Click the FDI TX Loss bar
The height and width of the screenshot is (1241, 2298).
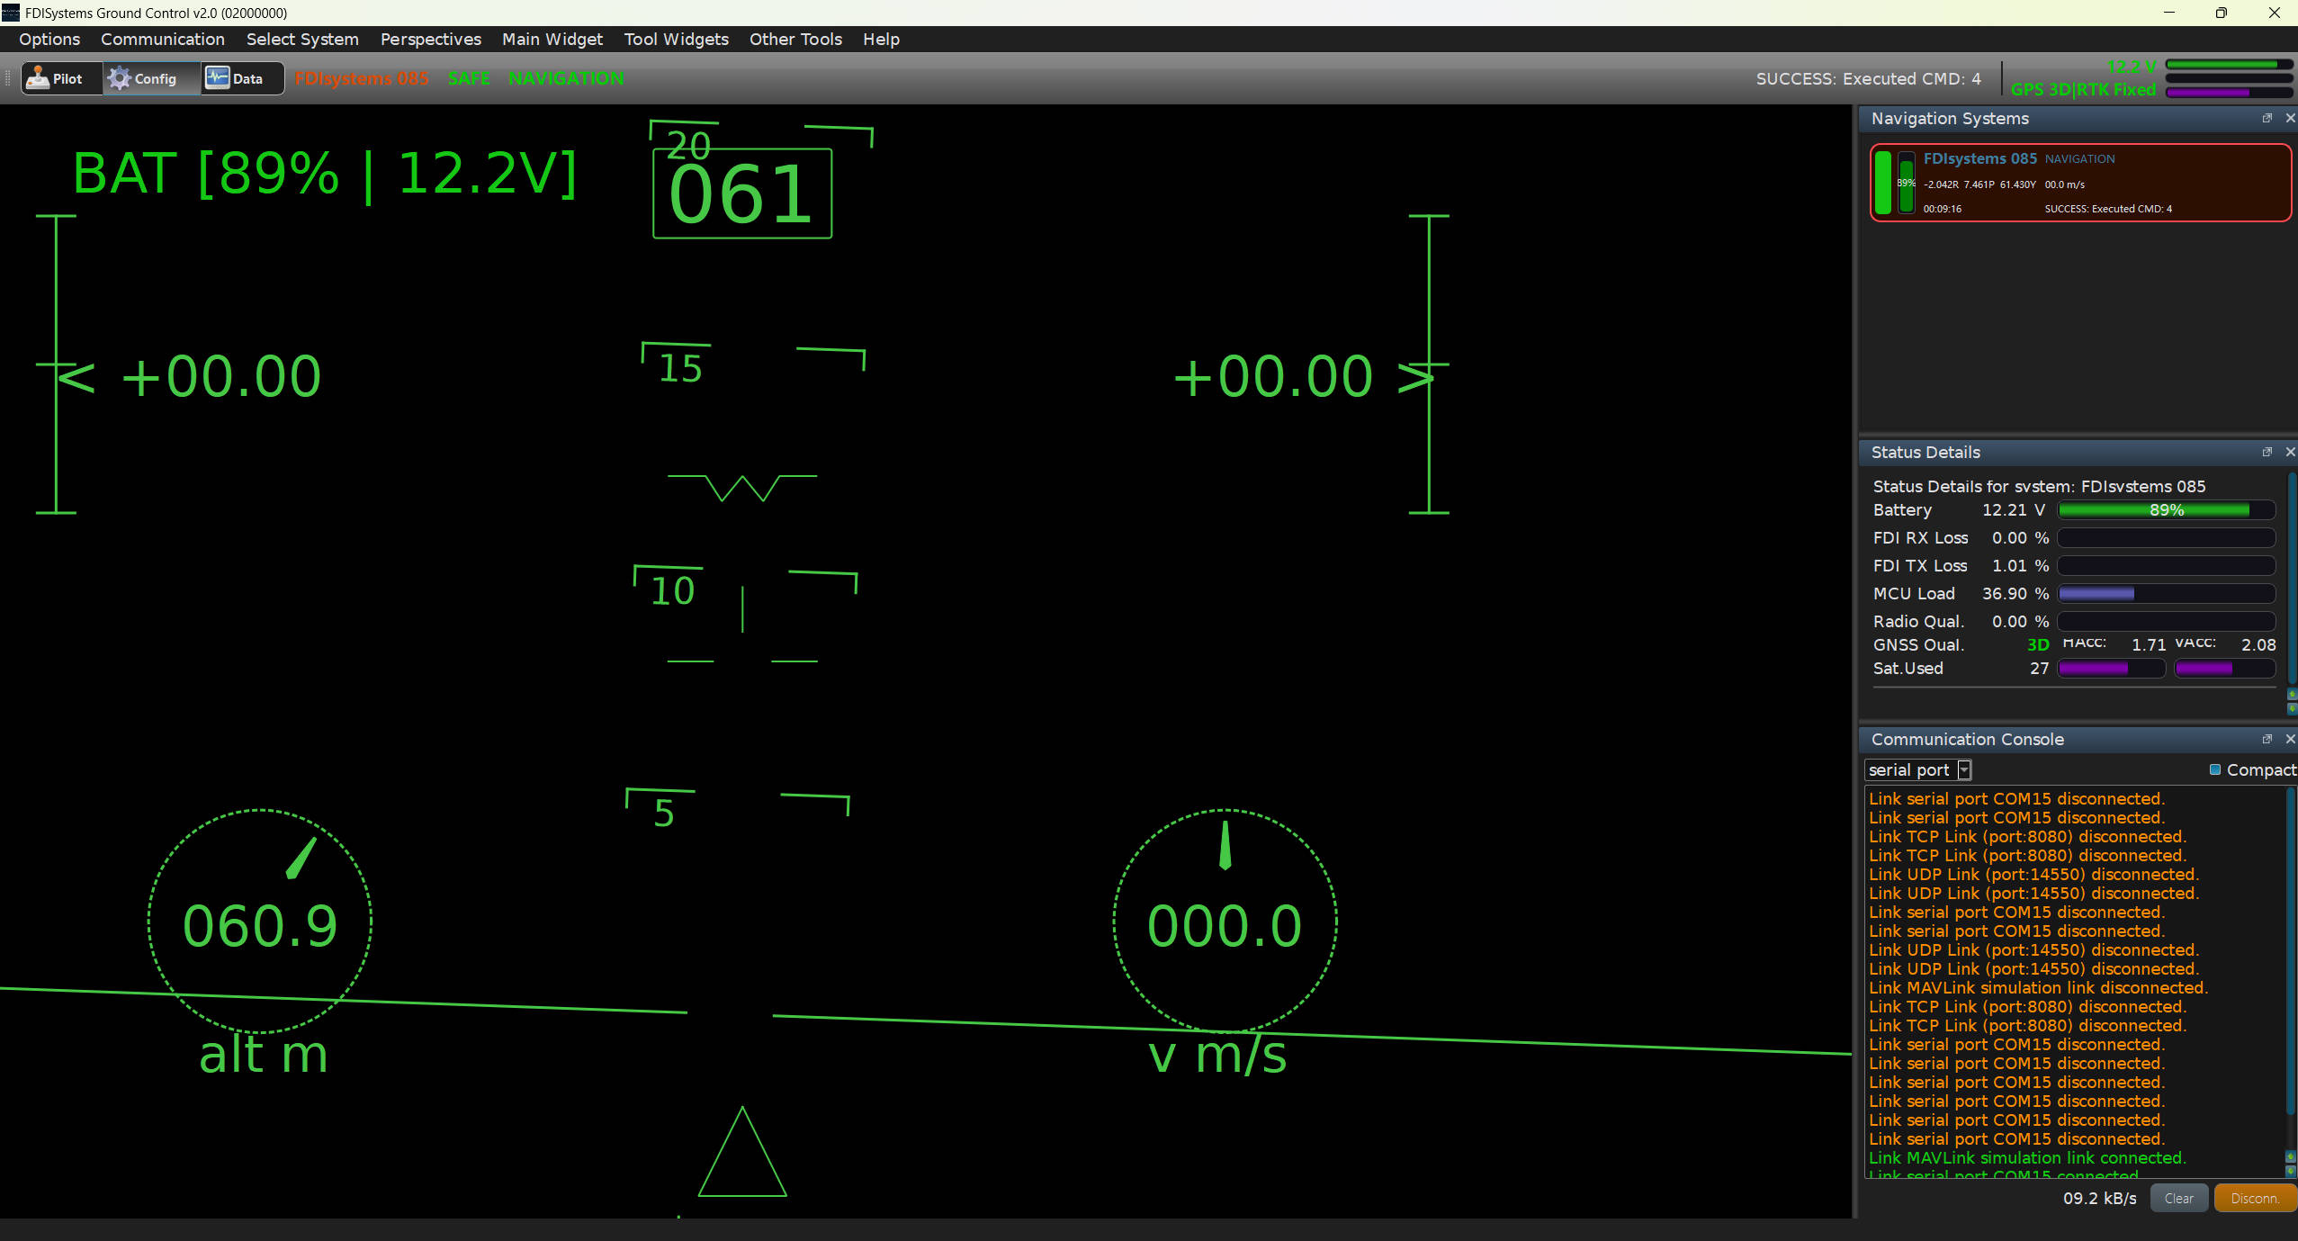click(x=2166, y=566)
